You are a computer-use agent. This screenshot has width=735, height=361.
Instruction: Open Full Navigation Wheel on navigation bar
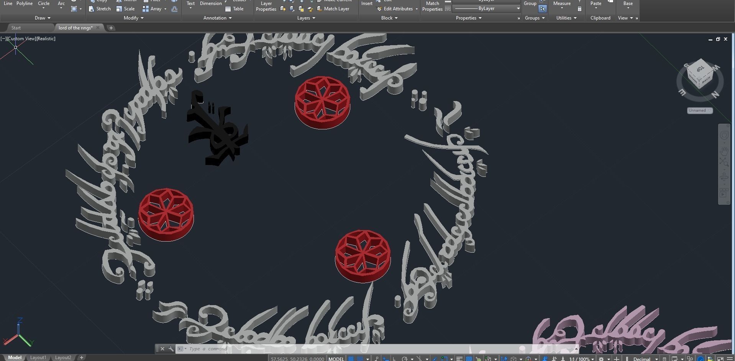[x=724, y=135]
